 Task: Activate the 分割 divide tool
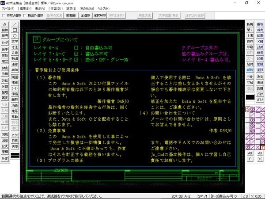click(x=5, y=87)
